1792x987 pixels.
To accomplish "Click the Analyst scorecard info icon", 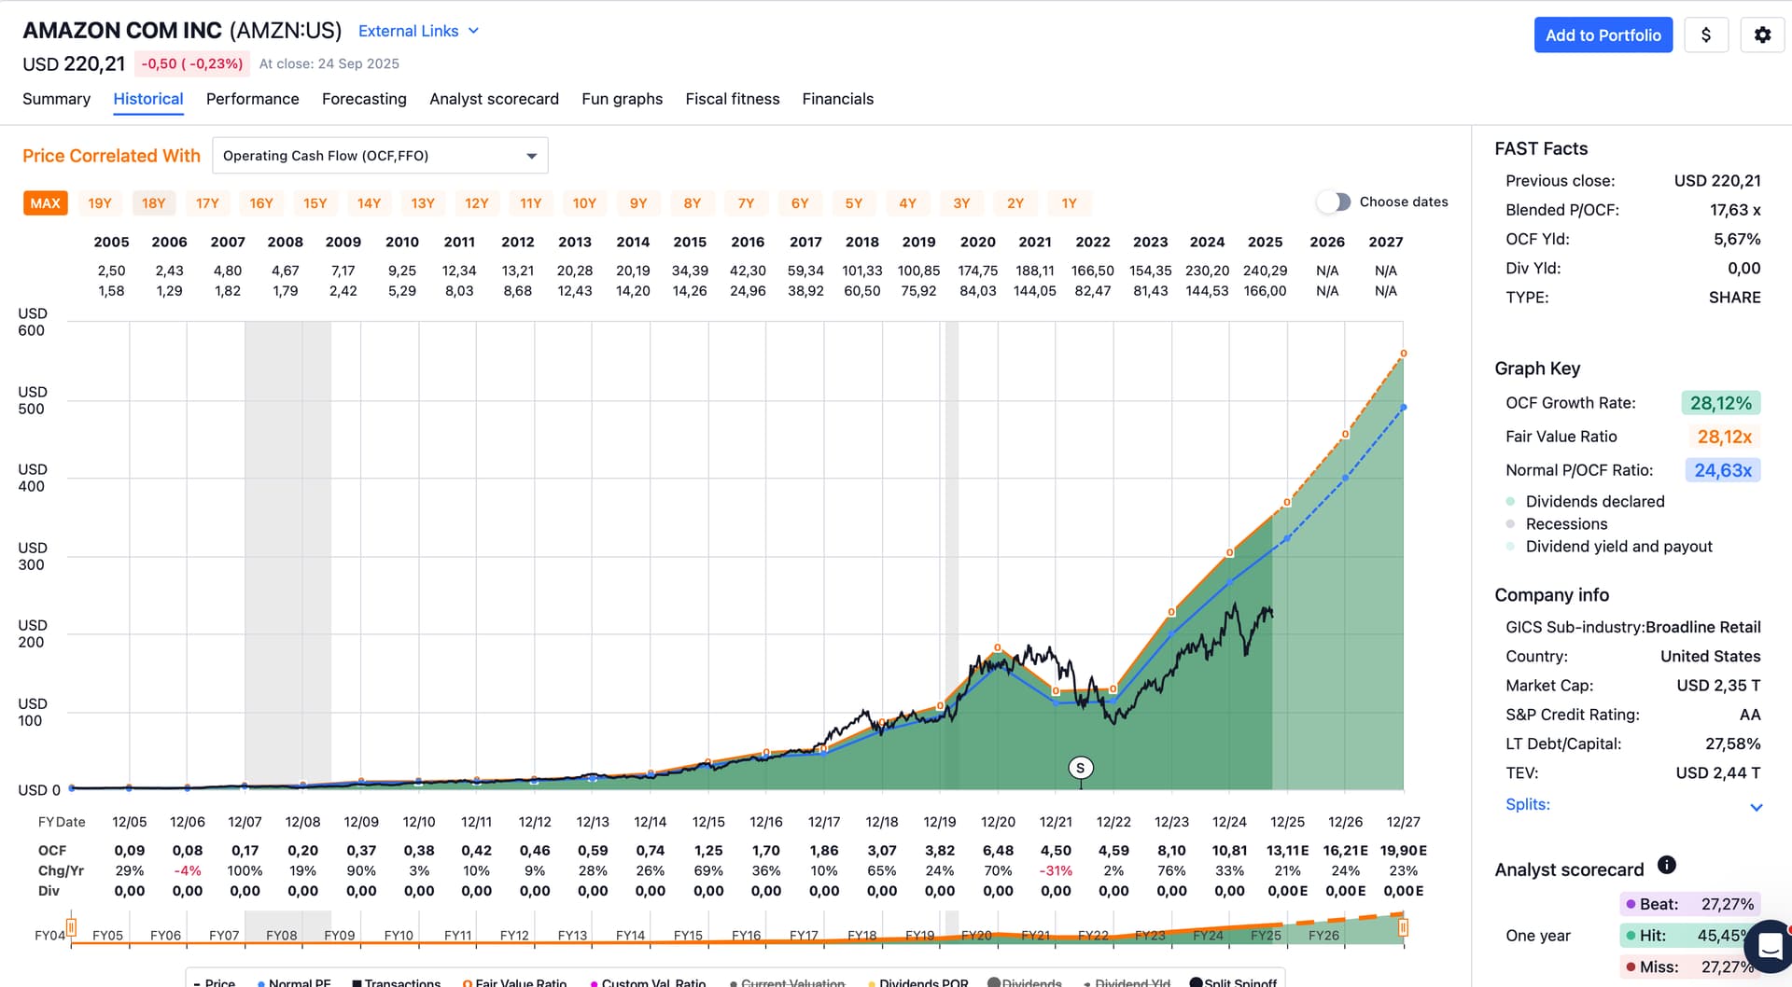I will (x=1667, y=865).
